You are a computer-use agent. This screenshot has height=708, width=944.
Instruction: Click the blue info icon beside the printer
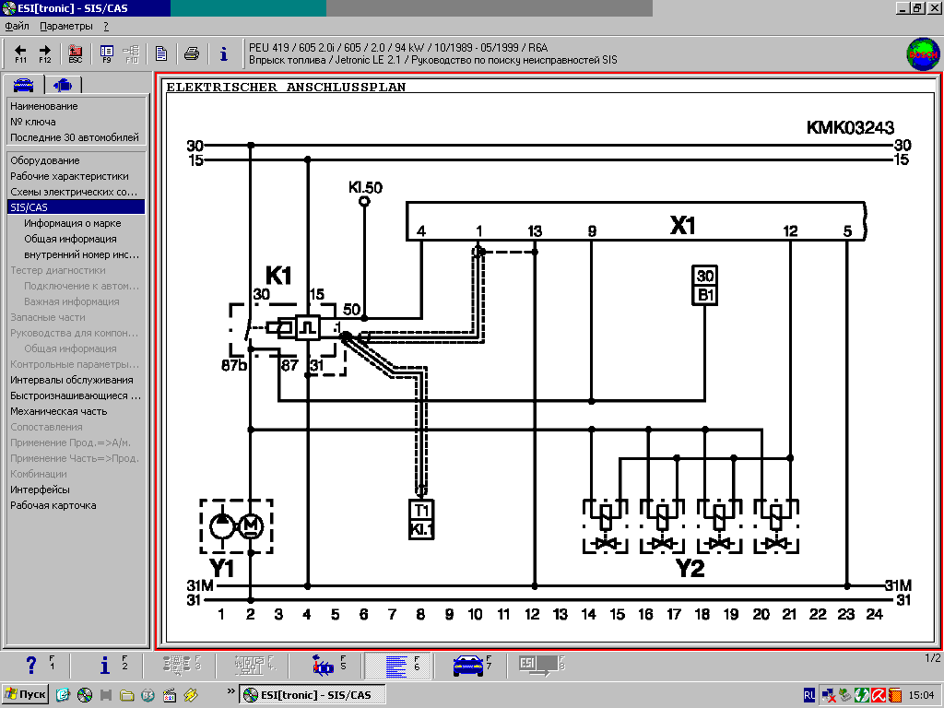click(223, 53)
